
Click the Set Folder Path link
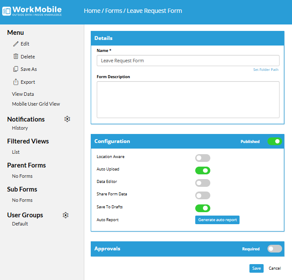[x=266, y=70]
